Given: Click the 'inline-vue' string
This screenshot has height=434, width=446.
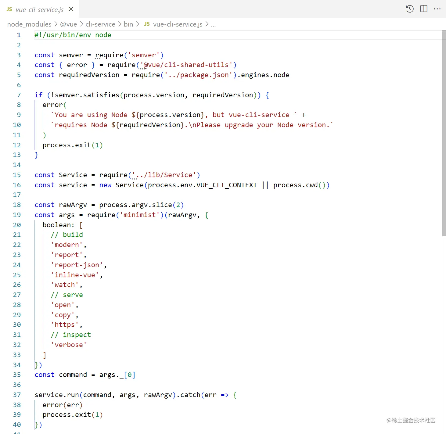Looking at the screenshot, I should [x=75, y=275].
